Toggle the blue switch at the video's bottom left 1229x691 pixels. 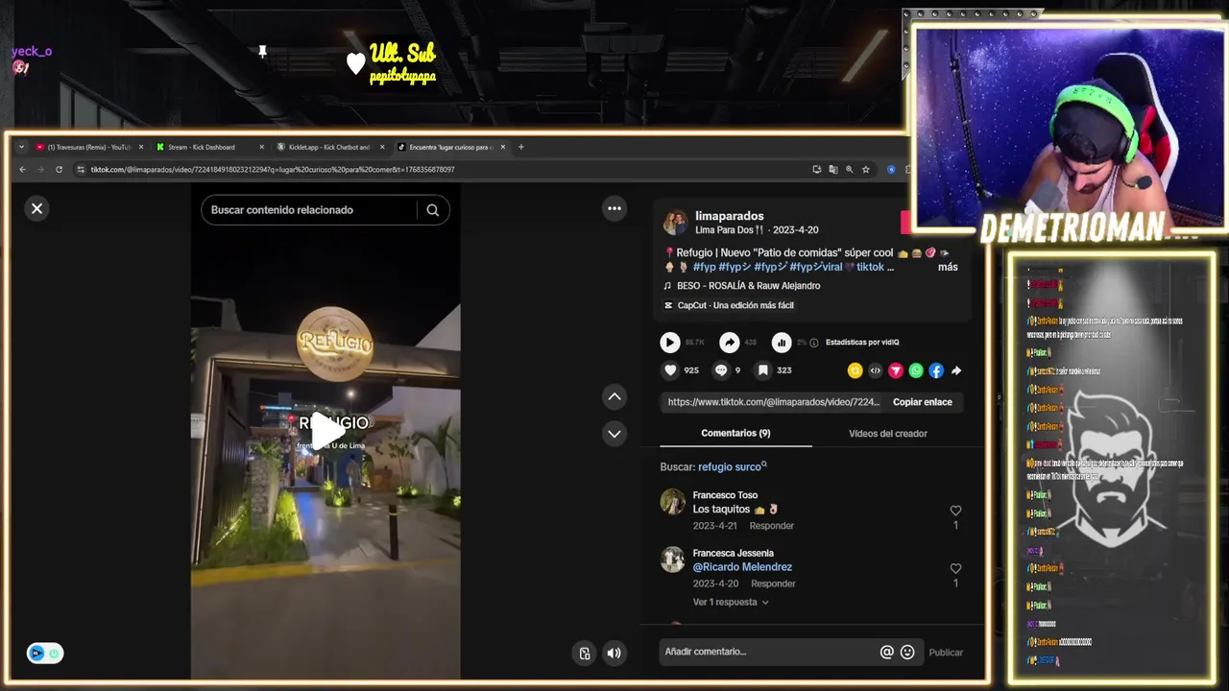point(45,653)
